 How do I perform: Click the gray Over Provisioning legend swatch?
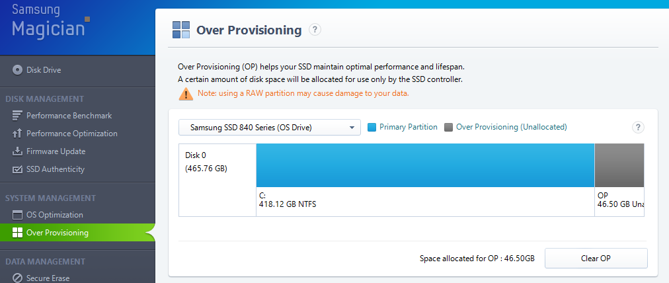(x=449, y=127)
